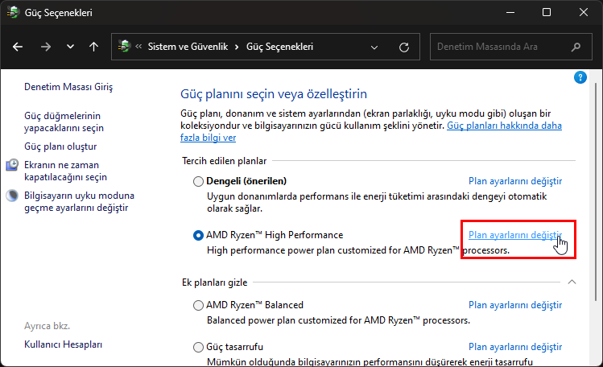This screenshot has width=603, height=367.
Task: Click the Ek planları gizle label
Action: [x=215, y=282]
